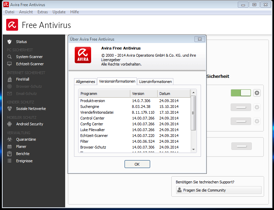Image resolution: width=274 pixels, height=210 pixels.
Task: Open Ereignisse in the sidebar
Action: coord(24,161)
